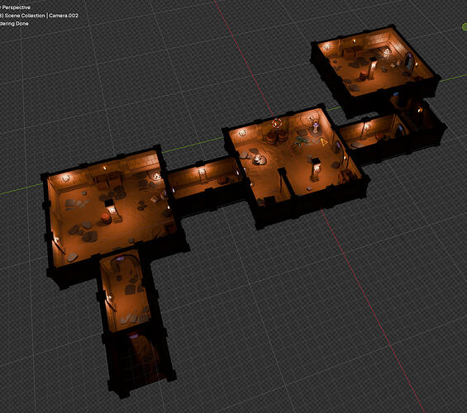Image resolution: width=467 pixels, height=413 pixels.
Task: Select the lit stone pillar in central room
Action: [x=316, y=170]
